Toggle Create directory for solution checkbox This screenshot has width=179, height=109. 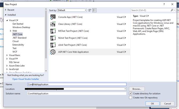pyautogui.click(x=131, y=93)
